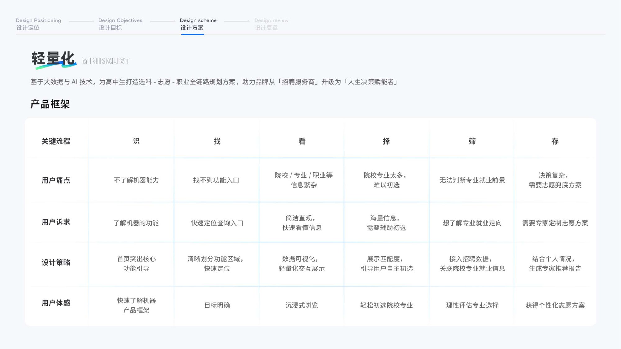Viewport: 621px width, 349px height.
Task: Click the 轻量化 heading
Action: pyautogui.click(x=53, y=59)
